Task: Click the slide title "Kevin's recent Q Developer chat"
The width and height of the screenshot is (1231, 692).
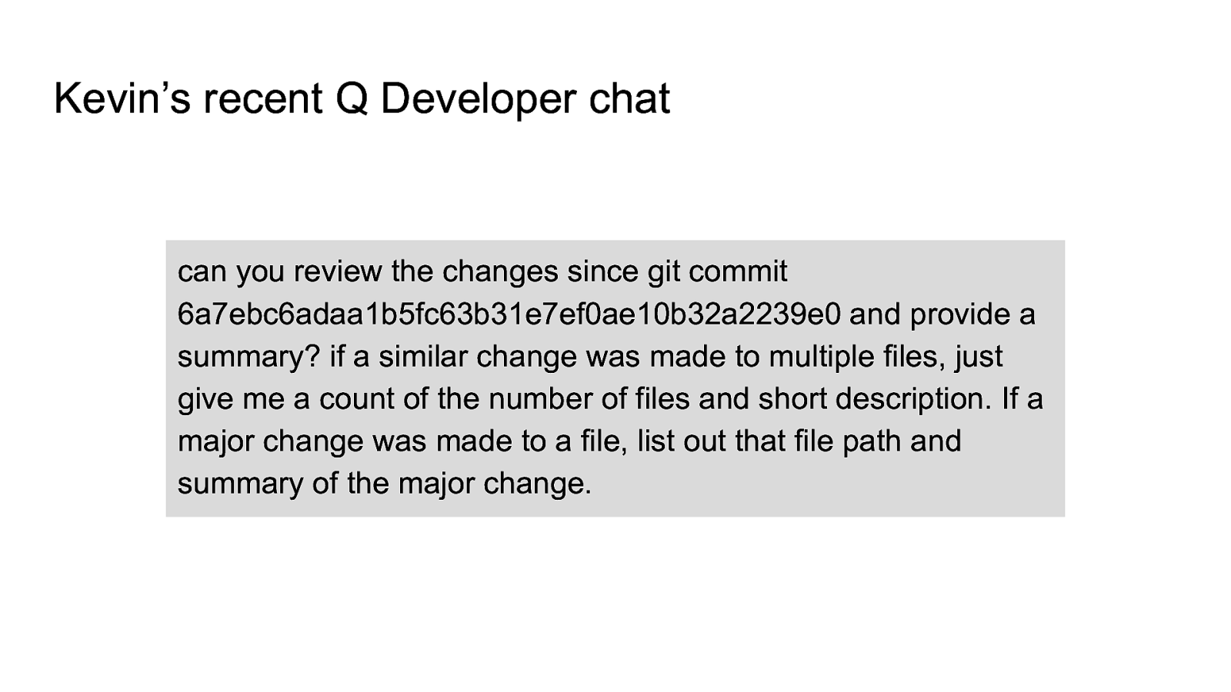Action: point(362,99)
